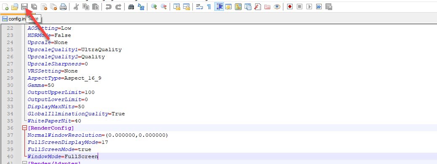Screen dimensions: 437x164
Task: Open Folder as Workspace icon
Action: pos(267,7)
